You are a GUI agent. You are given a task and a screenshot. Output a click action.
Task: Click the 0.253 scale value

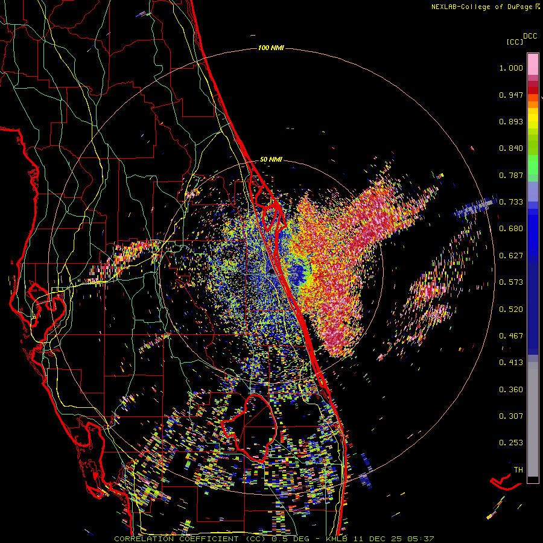511,443
